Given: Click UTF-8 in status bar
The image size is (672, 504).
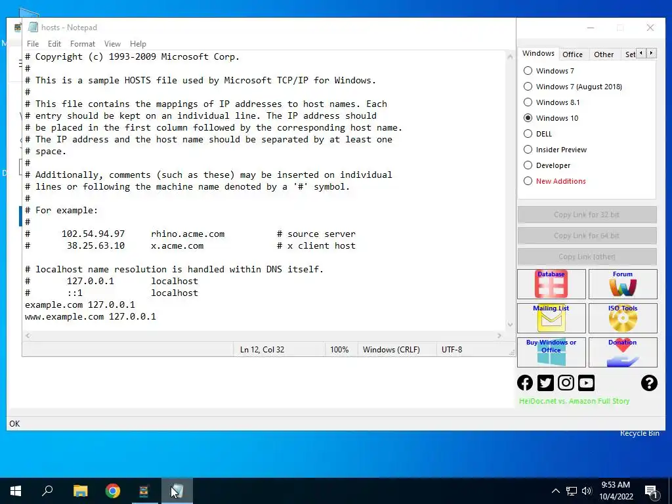Looking at the screenshot, I should [x=451, y=350].
